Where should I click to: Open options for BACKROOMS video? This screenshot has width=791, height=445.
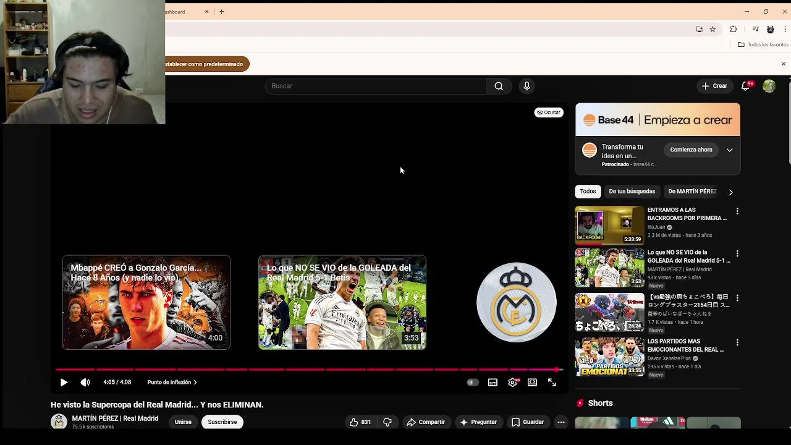pos(737,211)
